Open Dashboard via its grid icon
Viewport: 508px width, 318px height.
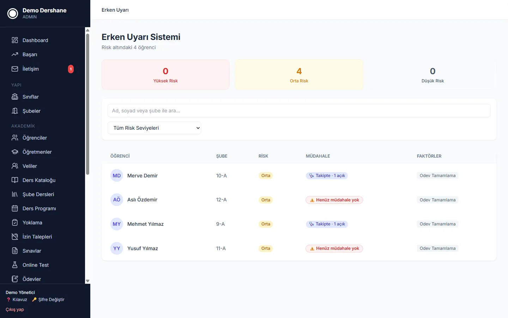[x=15, y=40]
